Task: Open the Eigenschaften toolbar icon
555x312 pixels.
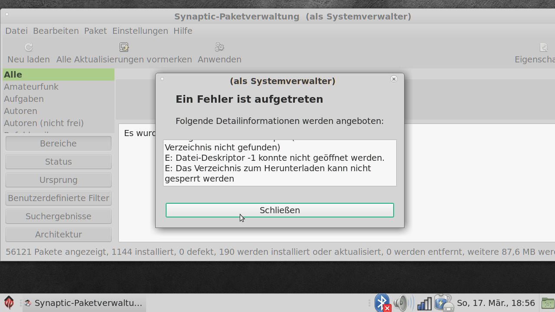Action: (543, 47)
